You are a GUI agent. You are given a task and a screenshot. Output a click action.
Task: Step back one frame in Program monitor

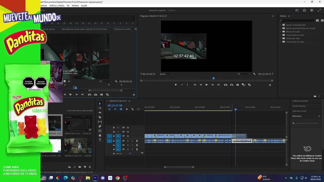201,85
